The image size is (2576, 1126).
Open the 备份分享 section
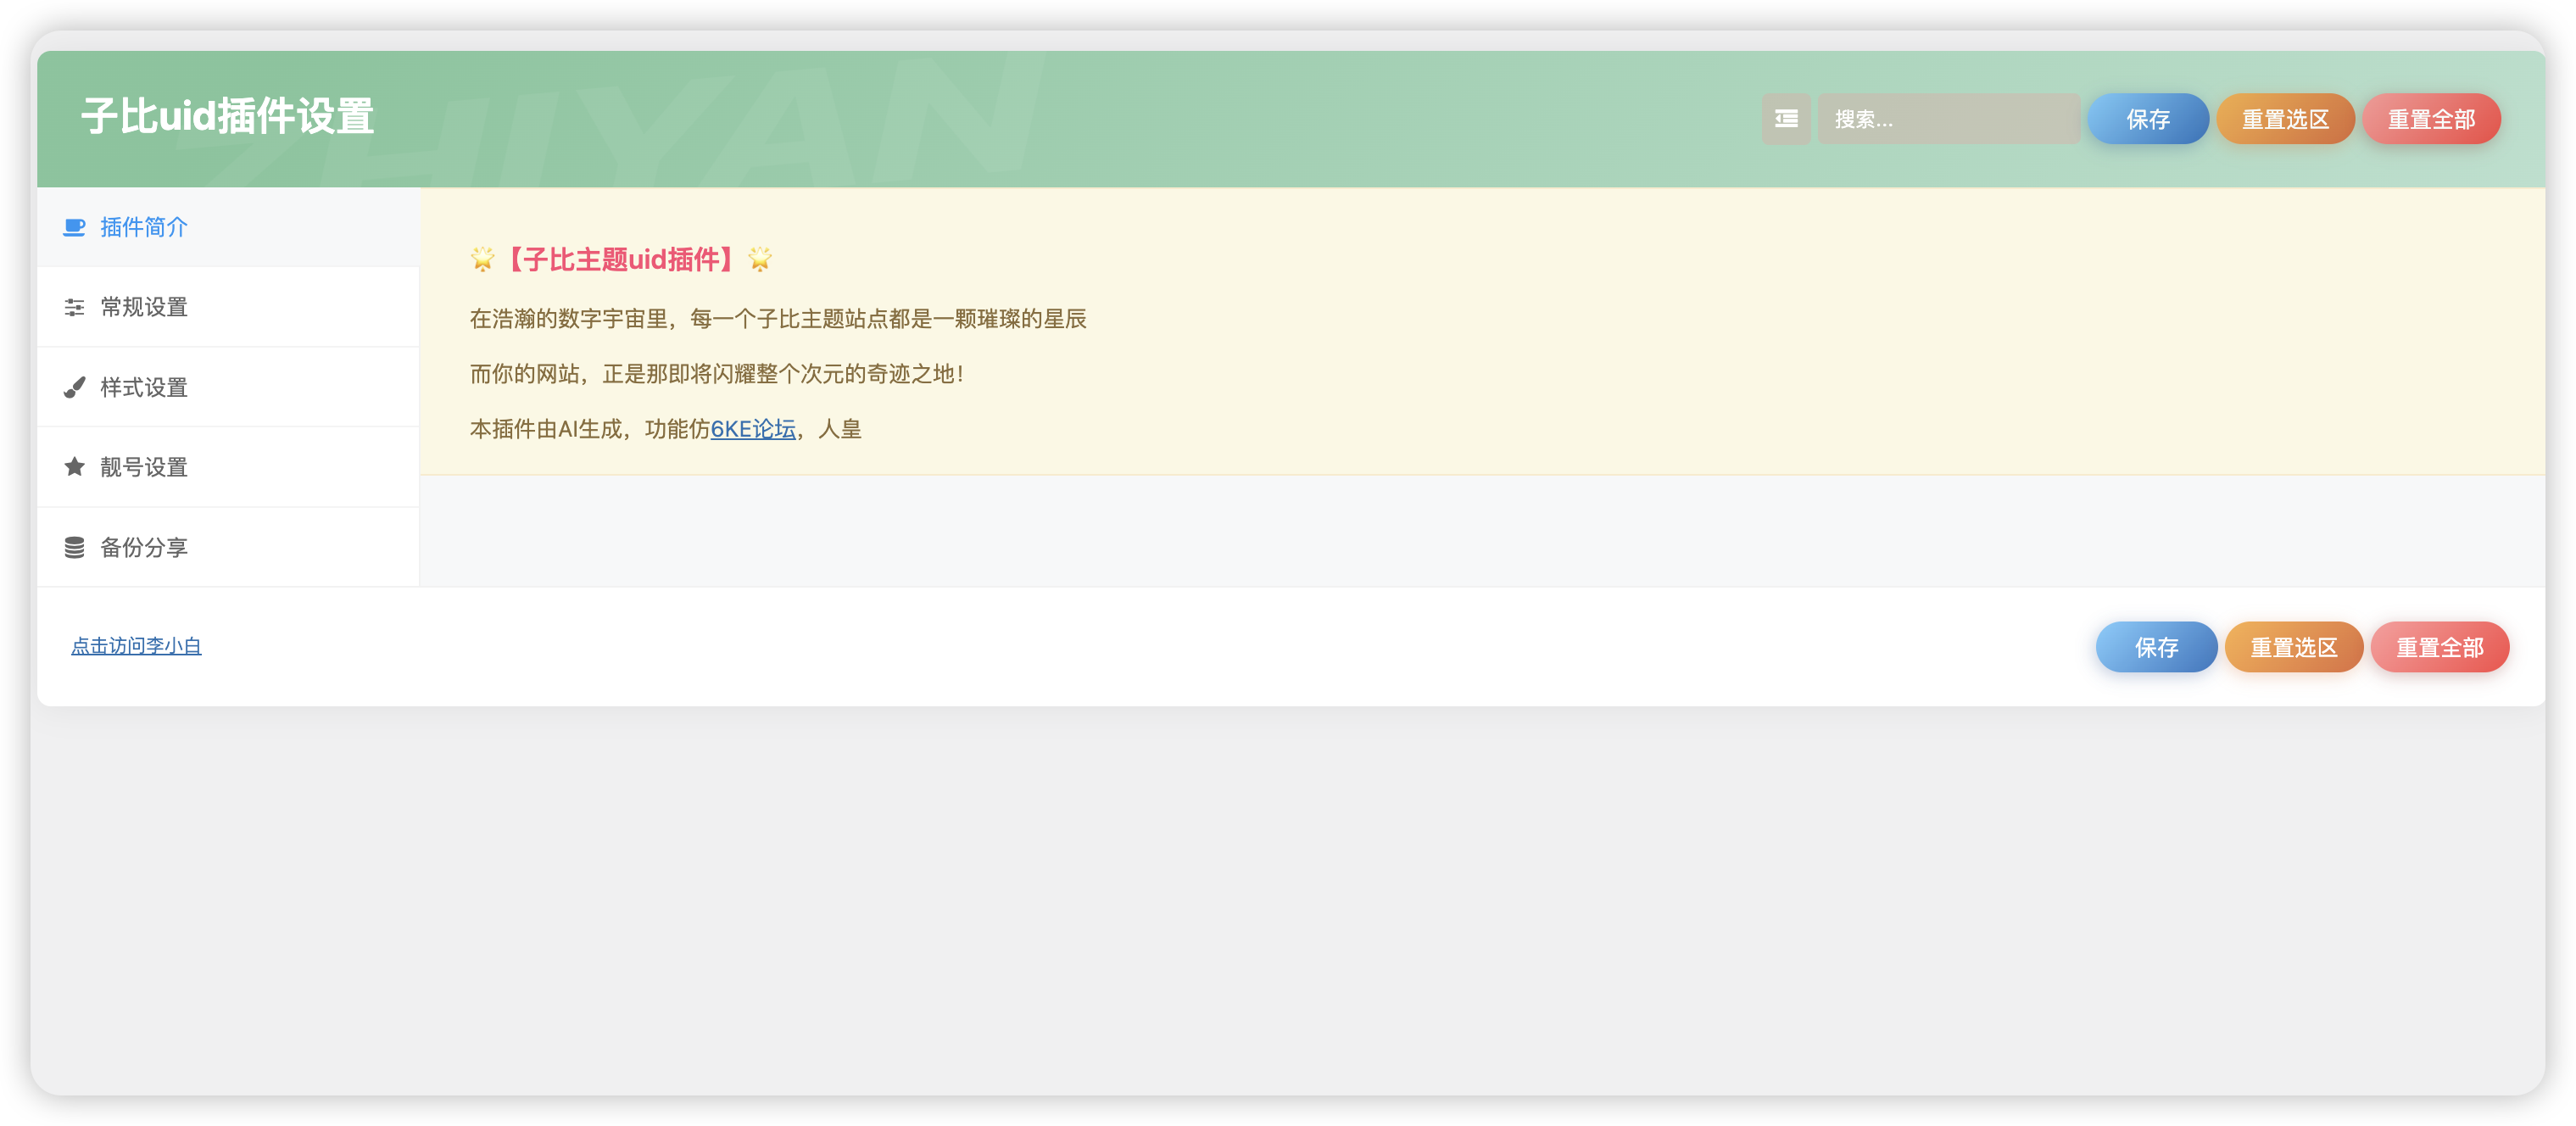143,546
